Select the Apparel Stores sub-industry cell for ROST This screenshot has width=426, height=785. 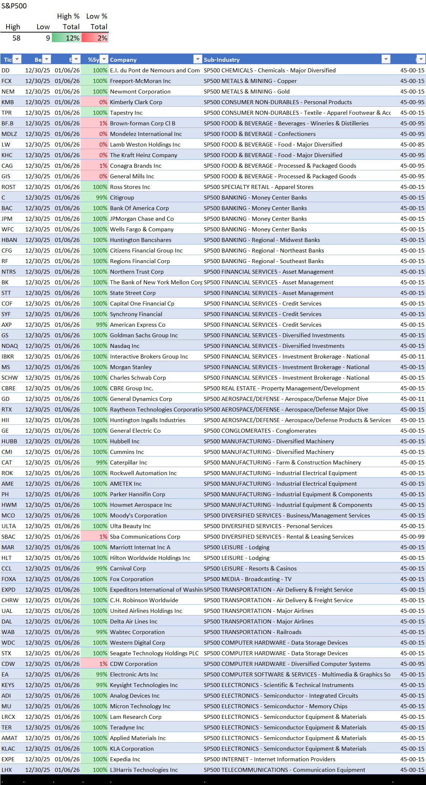coord(297,187)
